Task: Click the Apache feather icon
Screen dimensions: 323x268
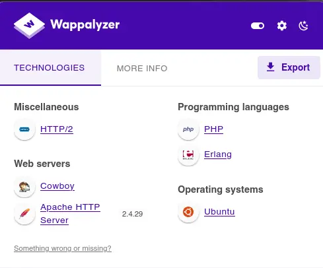Action: coord(24,214)
